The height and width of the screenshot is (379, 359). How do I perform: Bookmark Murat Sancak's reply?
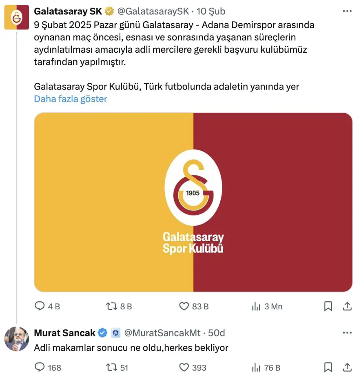tap(328, 368)
